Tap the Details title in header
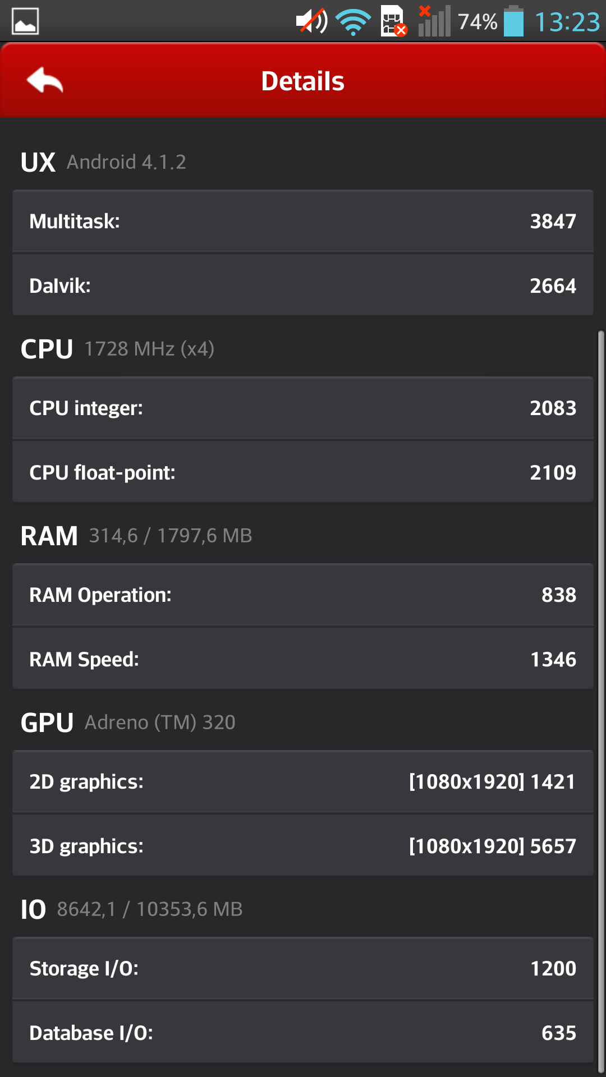The height and width of the screenshot is (1077, 606). coord(303,81)
